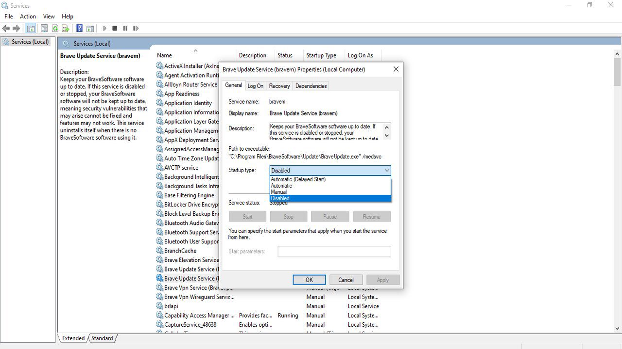The height and width of the screenshot is (349, 622).
Task: Sort services by the Name column header
Action: (x=194, y=55)
